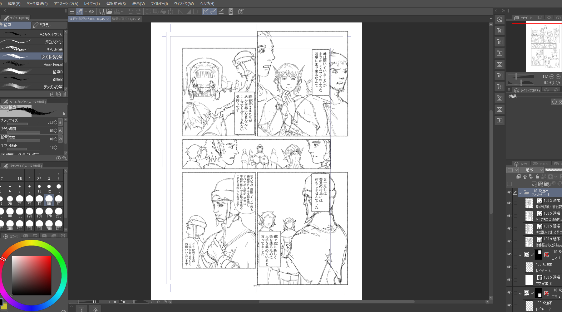Hide the コマ 1 frame folder
The width and height of the screenshot is (562, 312).
tap(509, 254)
